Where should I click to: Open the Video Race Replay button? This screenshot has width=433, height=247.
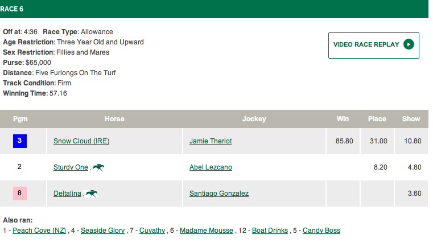click(x=373, y=45)
